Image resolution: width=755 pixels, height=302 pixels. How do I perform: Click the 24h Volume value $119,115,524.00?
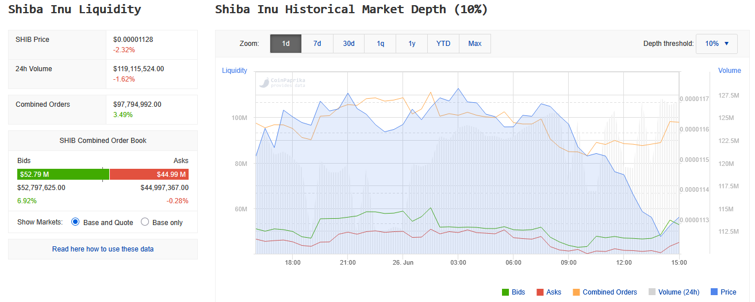click(x=139, y=69)
